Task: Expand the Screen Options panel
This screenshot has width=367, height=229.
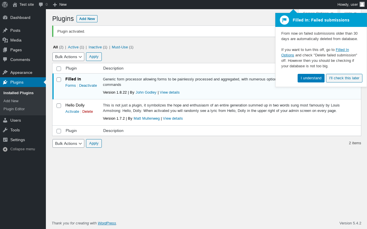Action: click(x=318, y=11)
